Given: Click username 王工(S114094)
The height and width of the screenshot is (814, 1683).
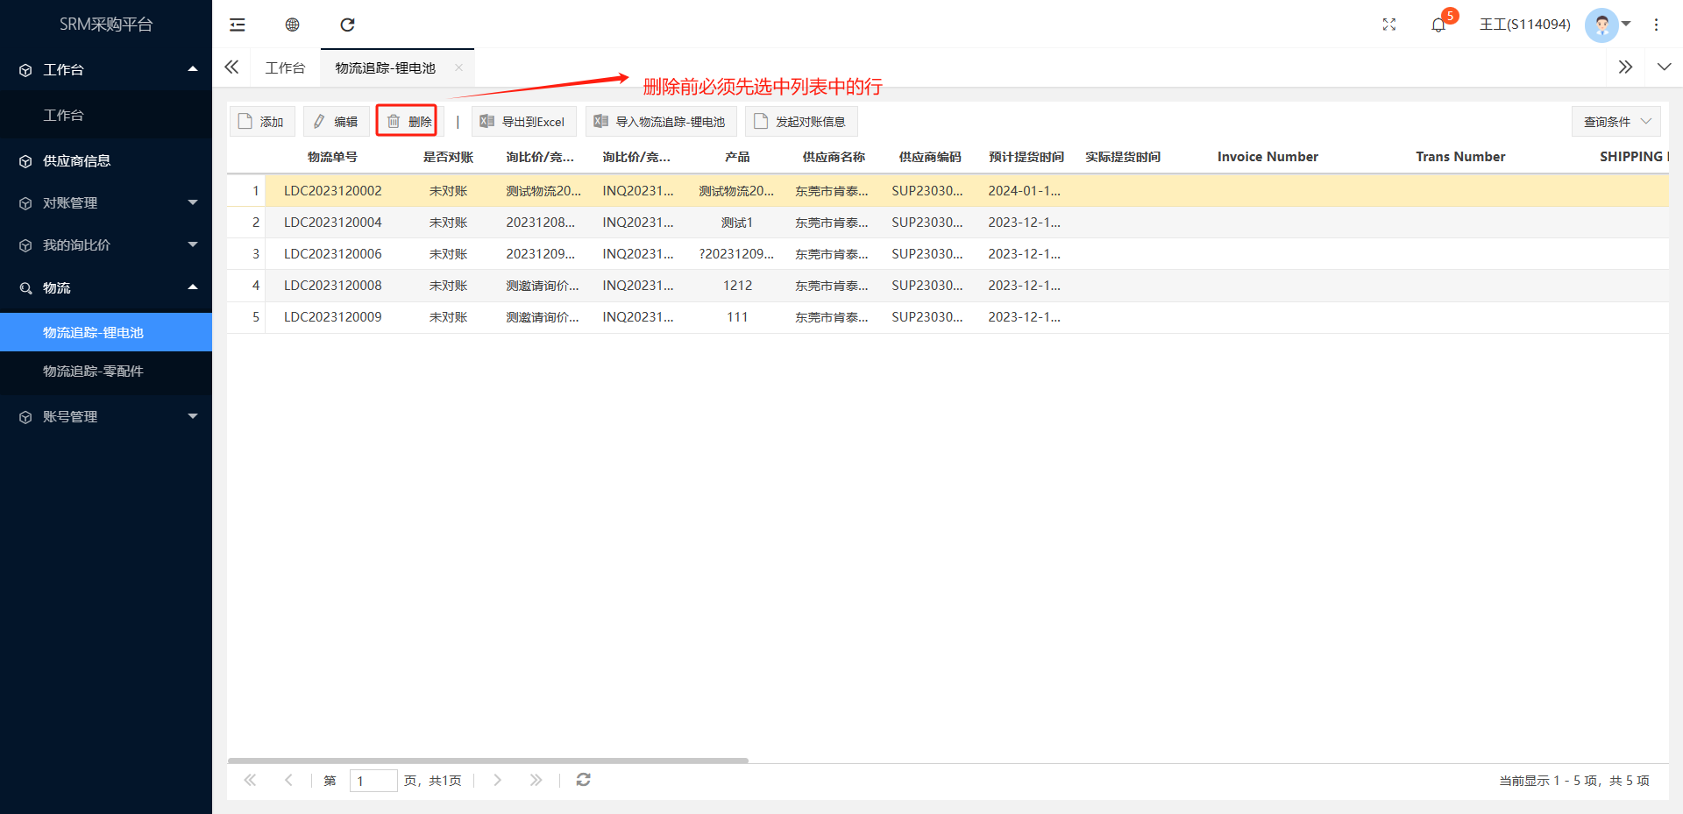Looking at the screenshot, I should point(1524,25).
